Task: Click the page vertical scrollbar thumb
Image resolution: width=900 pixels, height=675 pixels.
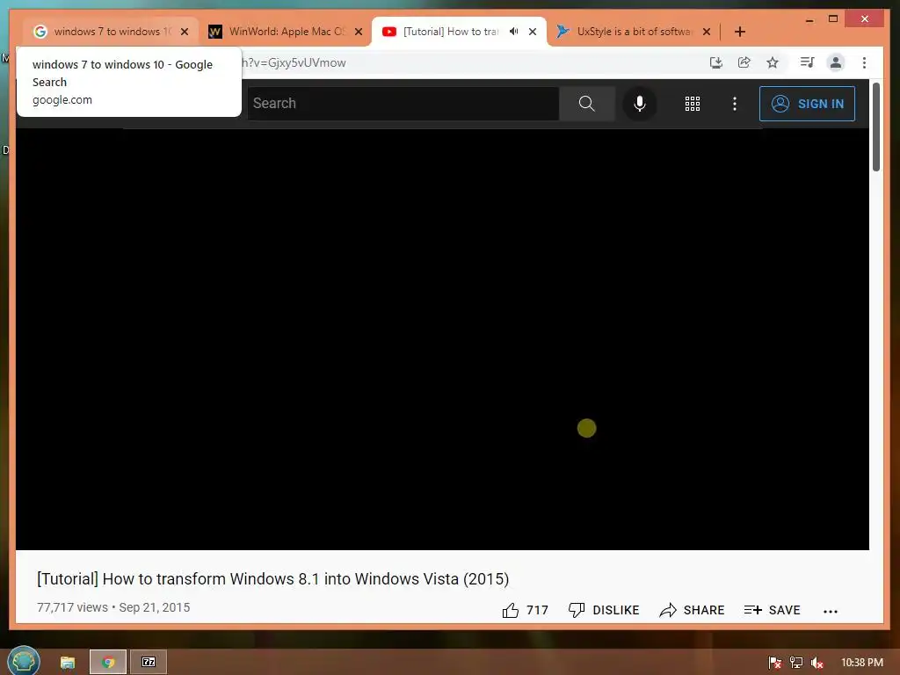Action: coord(876,127)
